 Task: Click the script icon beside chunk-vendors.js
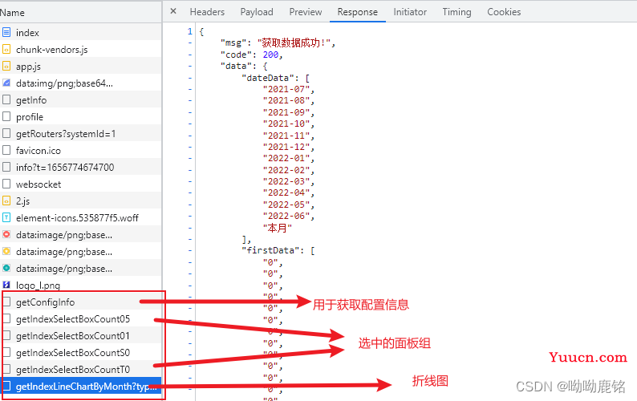click(6, 49)
